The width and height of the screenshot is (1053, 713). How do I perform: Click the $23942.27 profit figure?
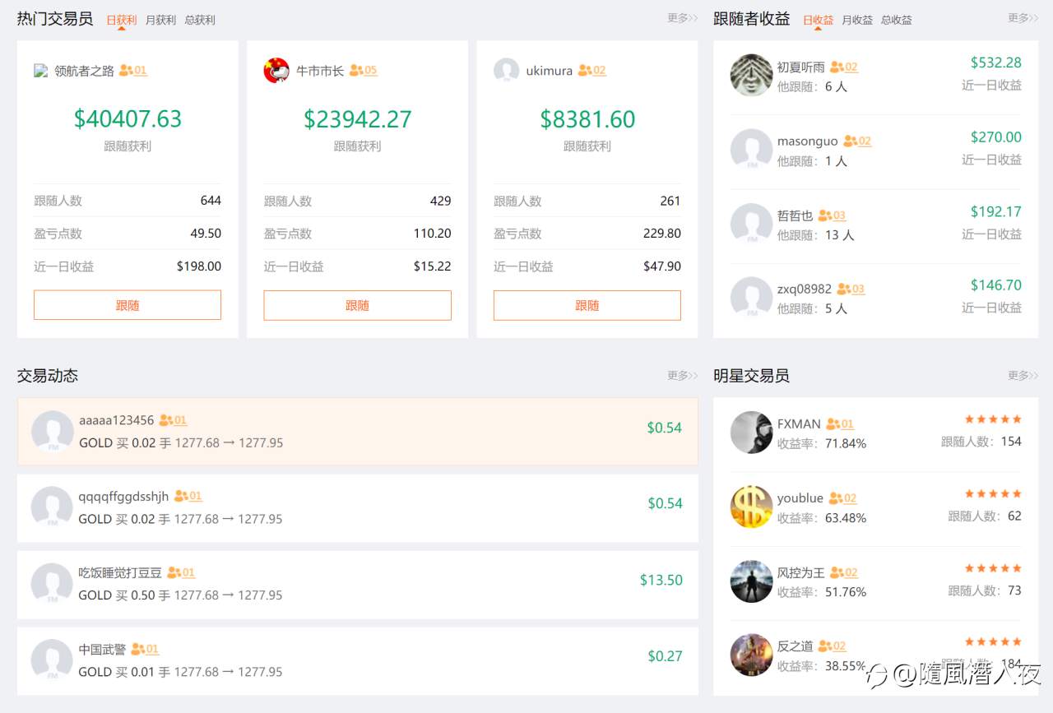coord(357,119)
